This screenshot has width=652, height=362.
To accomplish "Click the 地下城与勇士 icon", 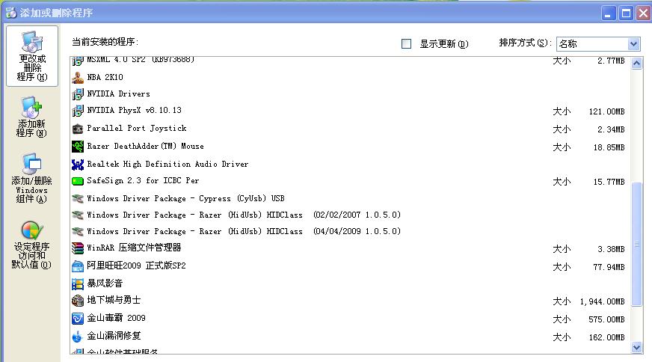I will (77, 301).
